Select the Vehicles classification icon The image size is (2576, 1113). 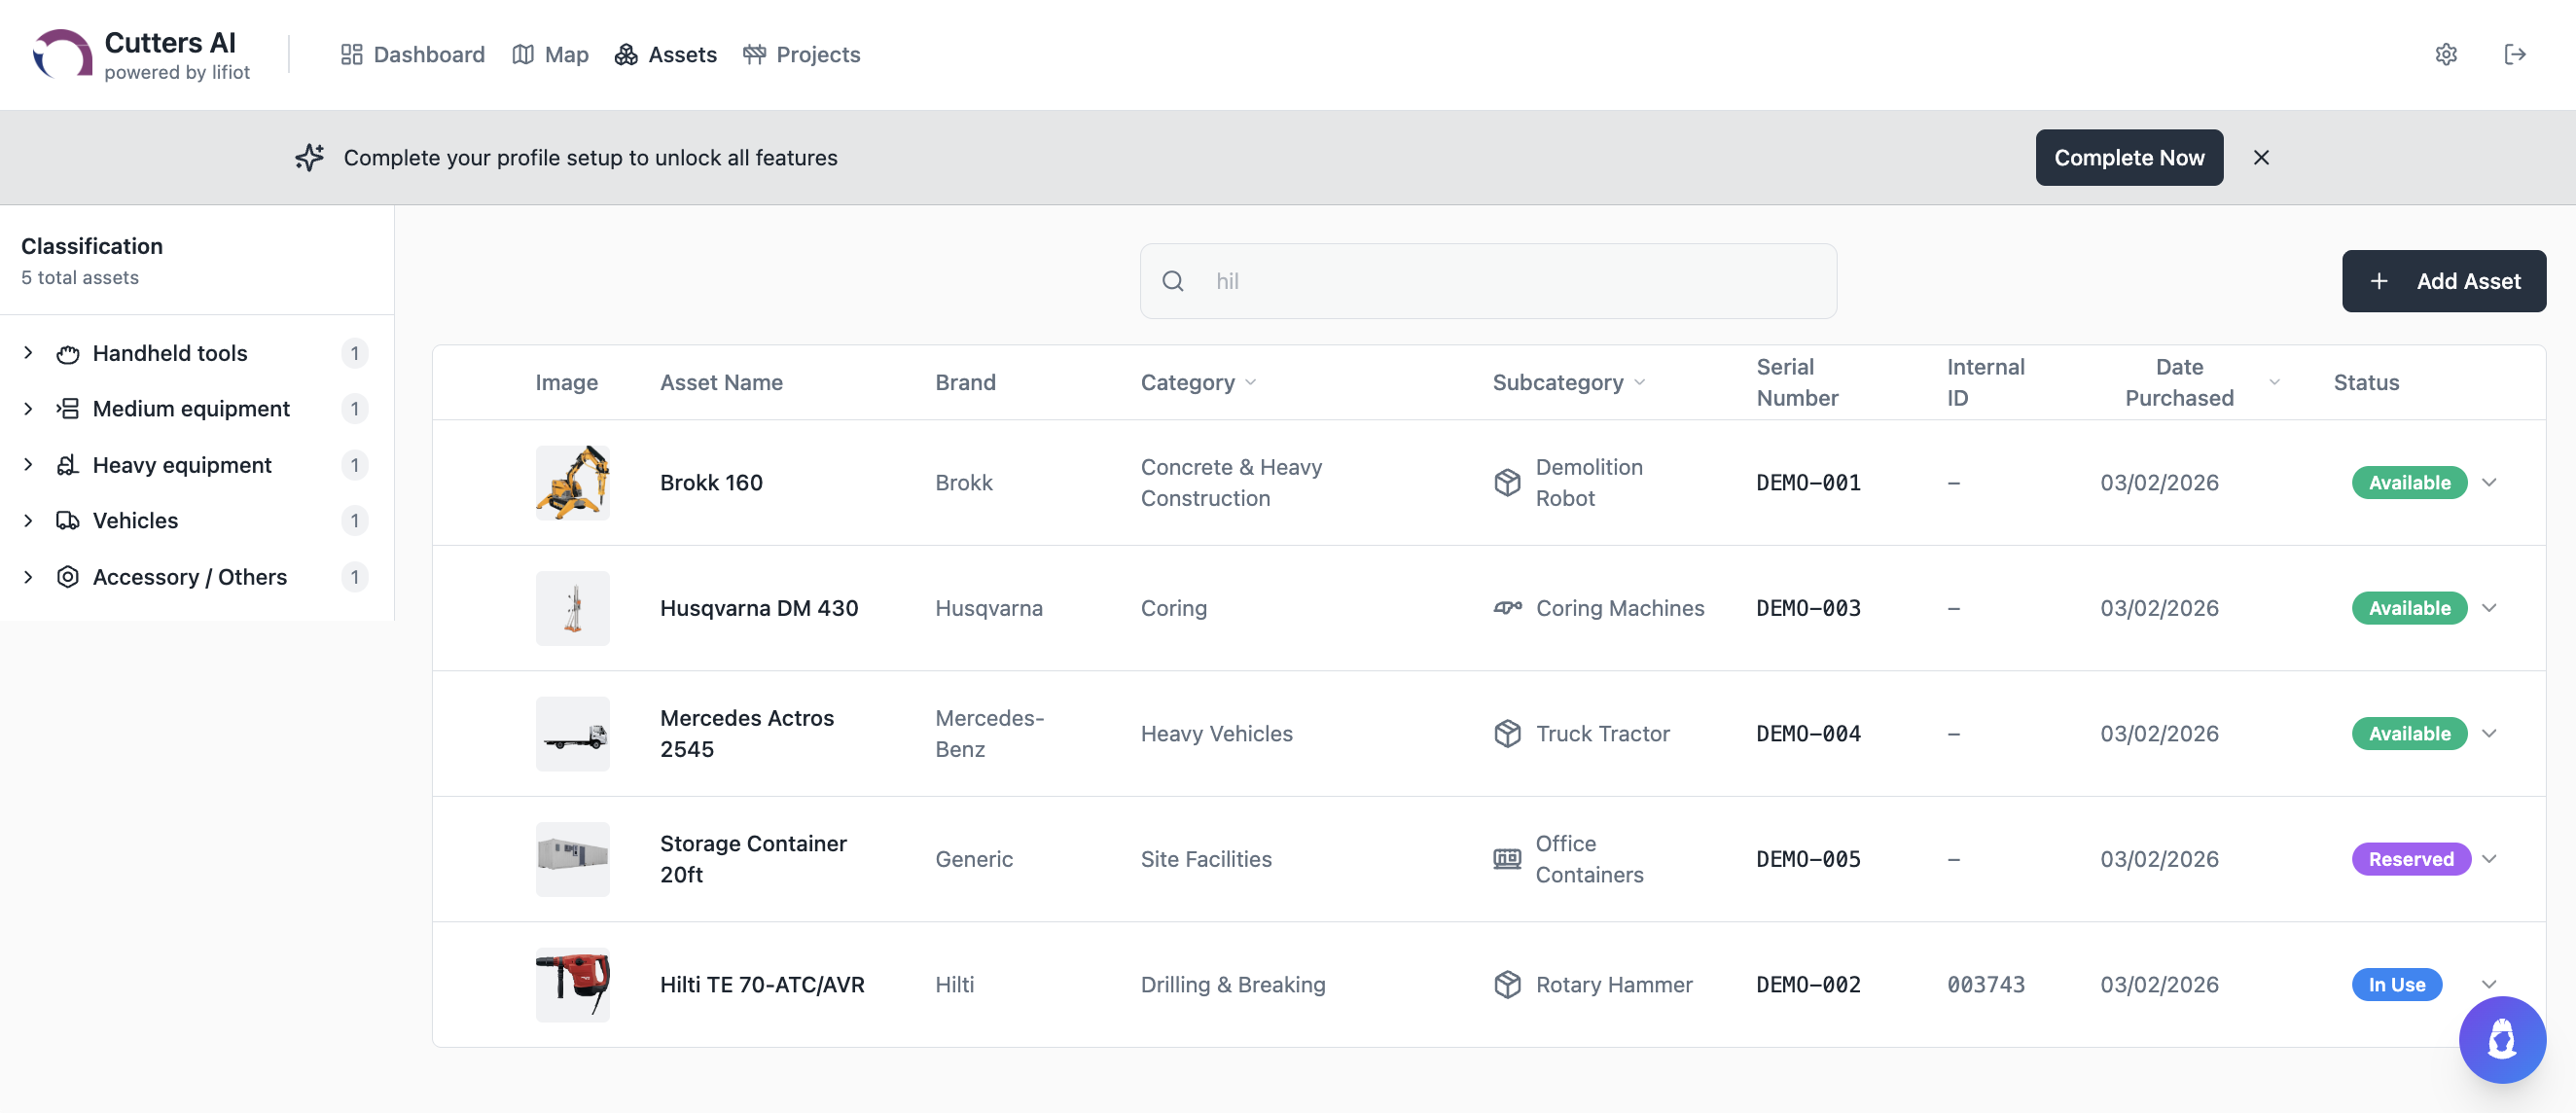[x=67, y=520]
